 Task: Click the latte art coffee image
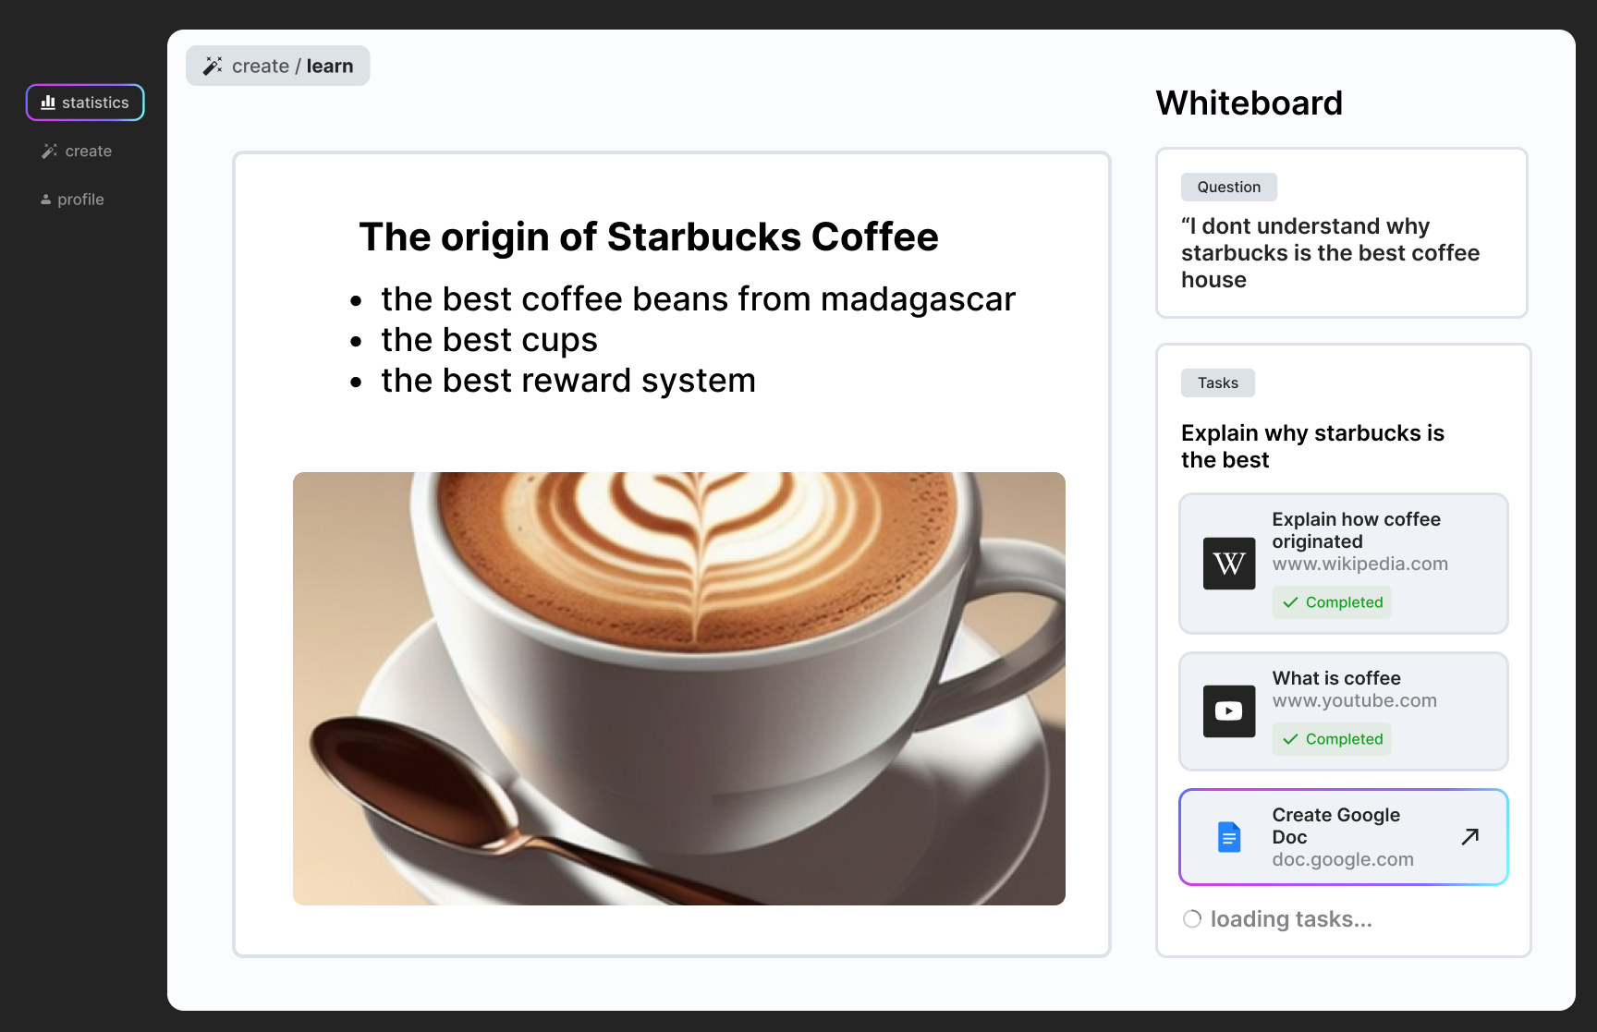click(x=679, y=688)
